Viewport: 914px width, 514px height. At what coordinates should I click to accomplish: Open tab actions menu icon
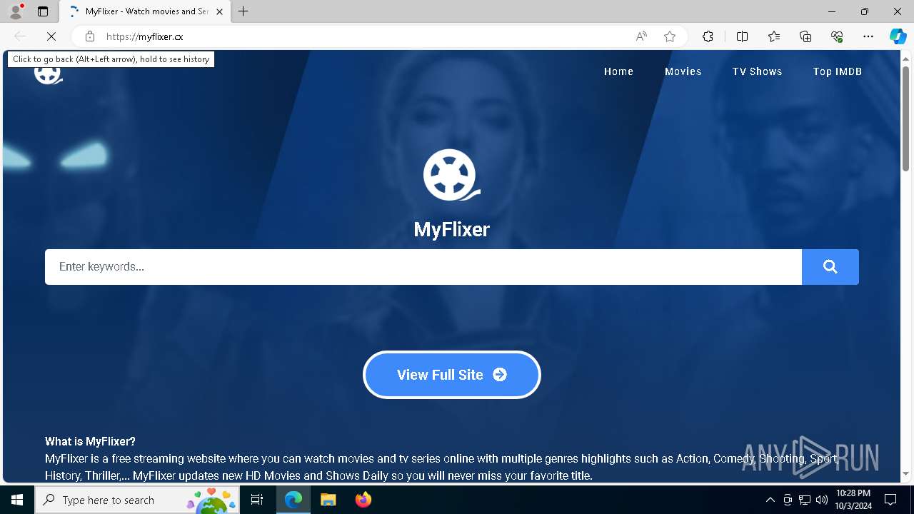[43, 11]
